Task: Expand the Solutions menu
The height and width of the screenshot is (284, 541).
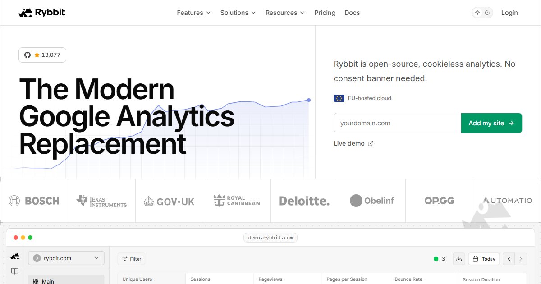Action: click(238, 13)
